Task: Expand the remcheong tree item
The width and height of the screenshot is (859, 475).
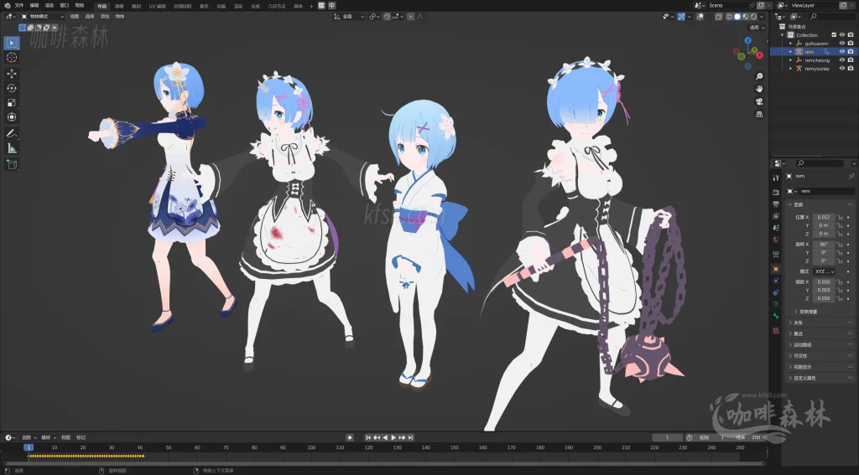Action: coord(790,60)
